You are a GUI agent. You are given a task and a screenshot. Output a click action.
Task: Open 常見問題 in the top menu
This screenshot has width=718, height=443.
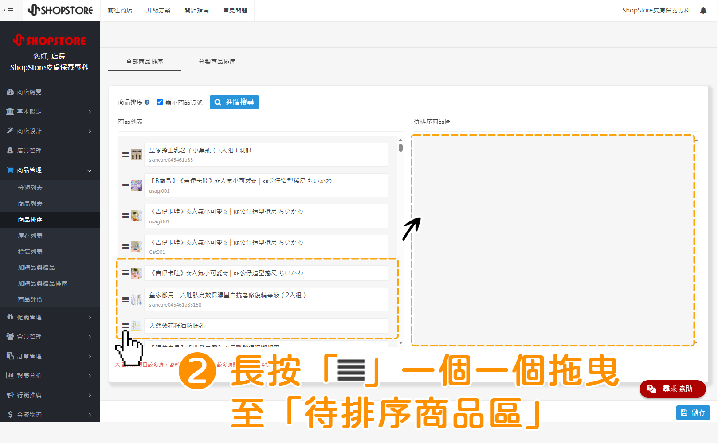click(x=235, y=10)
